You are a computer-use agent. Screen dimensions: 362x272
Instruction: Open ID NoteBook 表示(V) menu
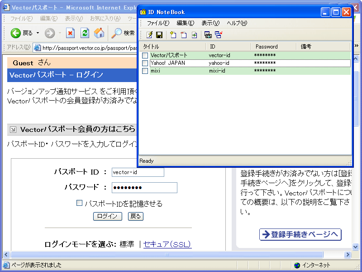pyautogui.click(x=210, y=23)
